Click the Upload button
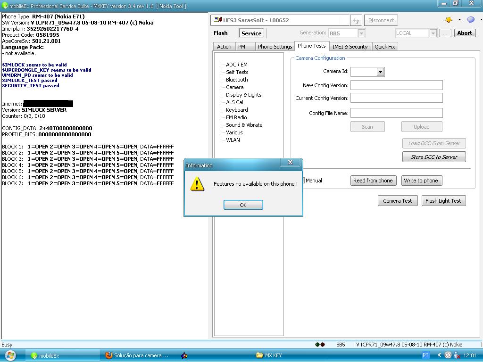This screenshot has width=483, height=362. [x=421, y=127]
